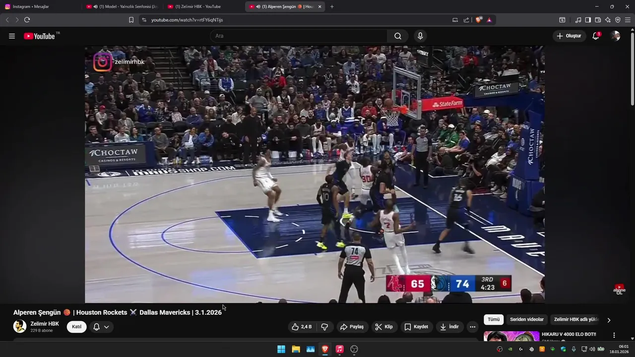Screen dimensions: 635x357
Task: Click the abone ol subscribe watermark
Action: click(619, 290)
